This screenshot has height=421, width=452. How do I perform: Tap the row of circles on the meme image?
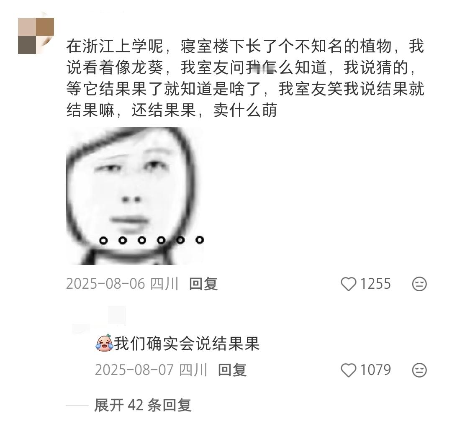coord(152,240)
